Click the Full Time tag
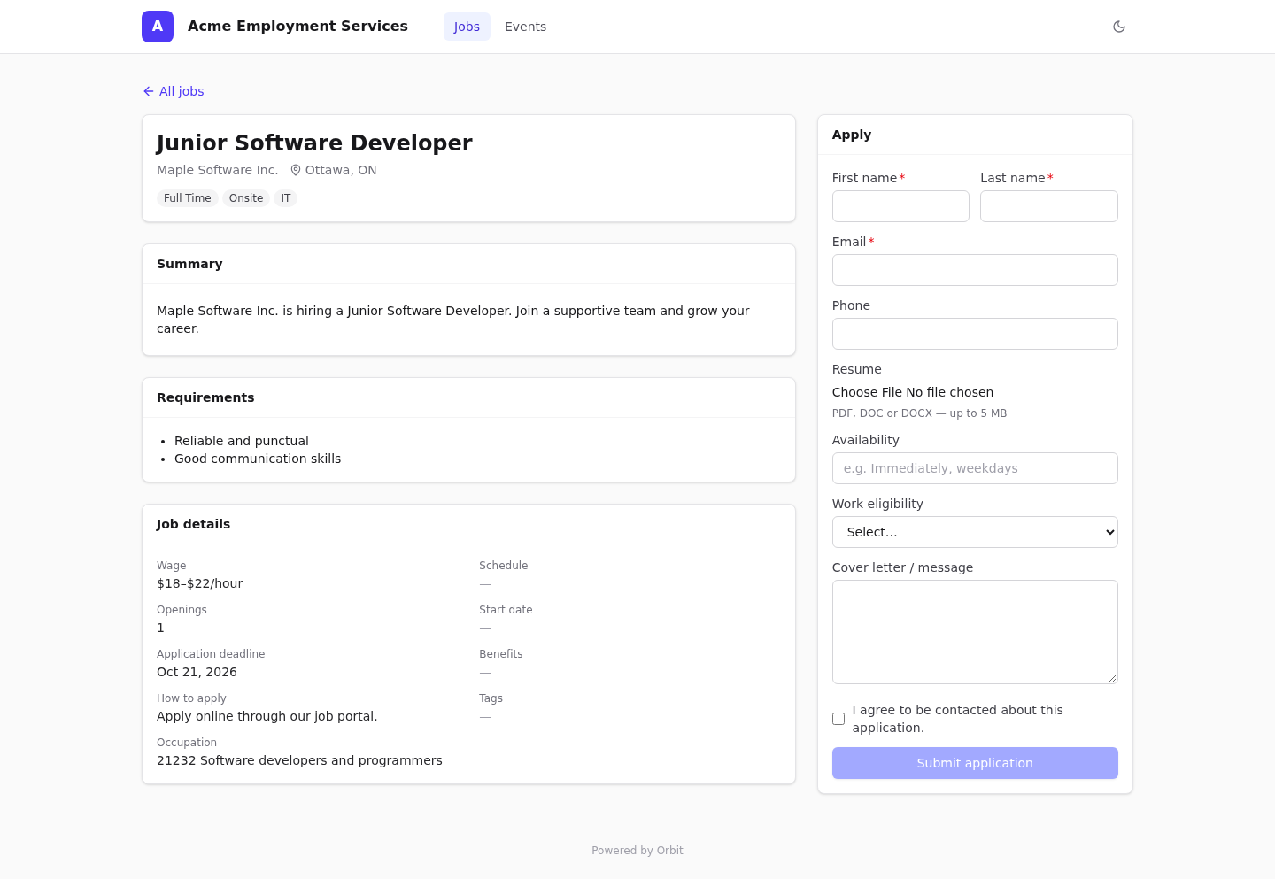 188,198
